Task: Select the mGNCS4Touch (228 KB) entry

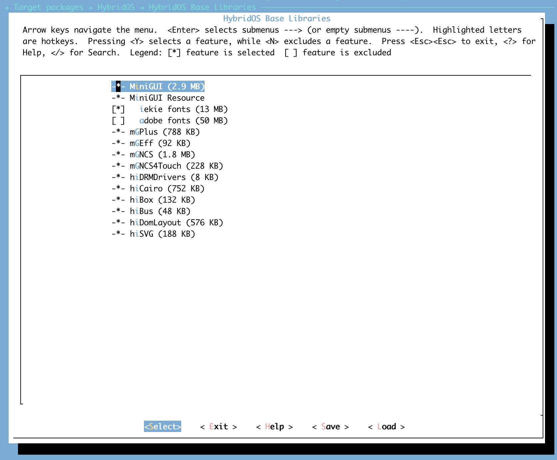Action: (167, 166)
